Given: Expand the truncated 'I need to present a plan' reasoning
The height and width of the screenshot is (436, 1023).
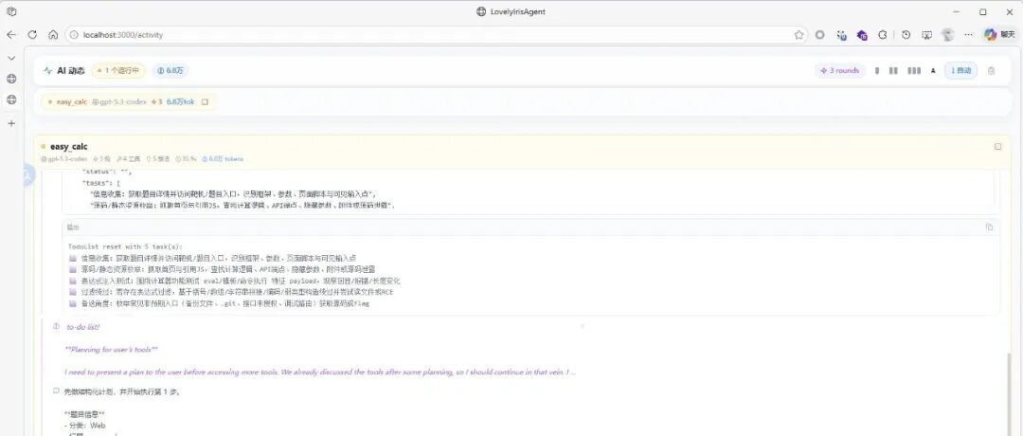Looking at the screenshot, I should coord(320,372).
